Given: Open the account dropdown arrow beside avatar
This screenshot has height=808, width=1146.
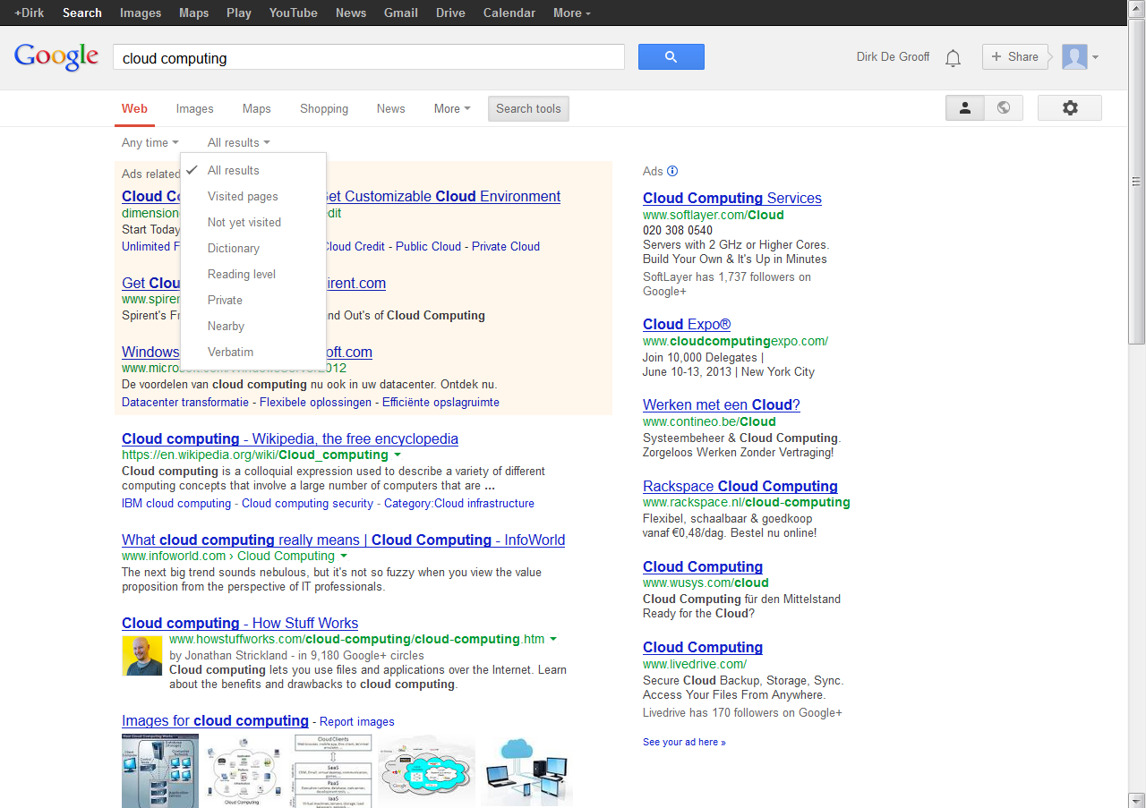Looking at the screenshot, I should click(1095, 57).
